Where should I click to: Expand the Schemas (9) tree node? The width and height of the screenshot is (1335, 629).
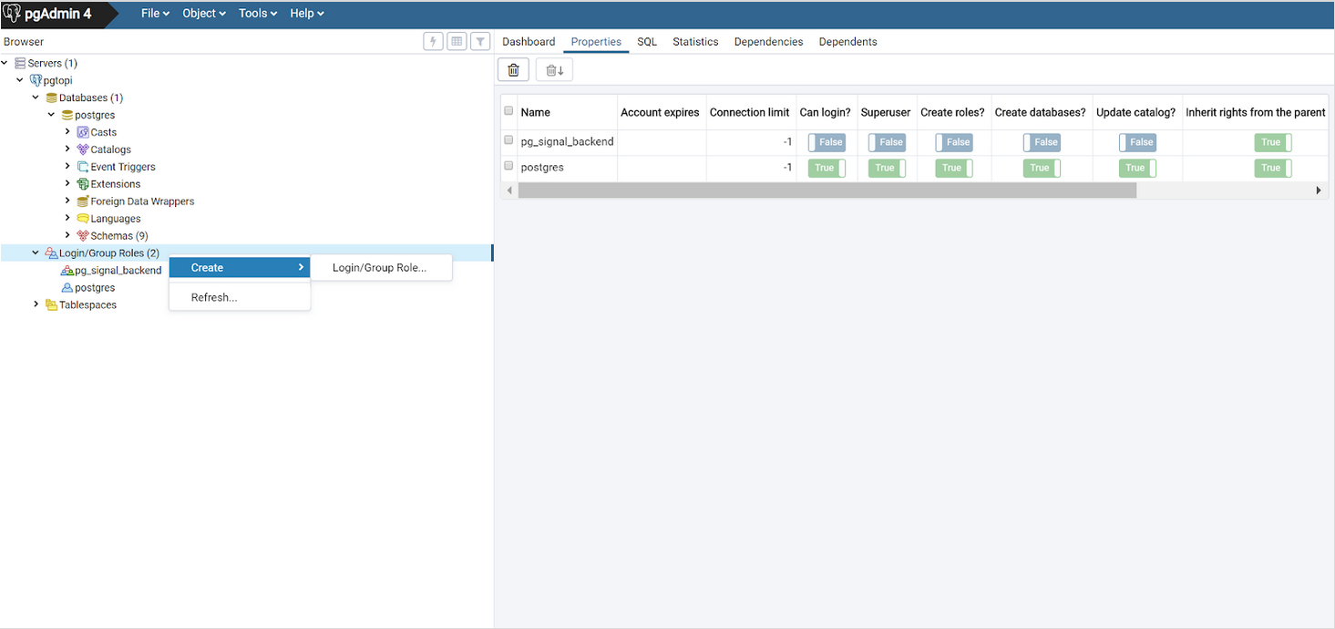coord(67,236)
